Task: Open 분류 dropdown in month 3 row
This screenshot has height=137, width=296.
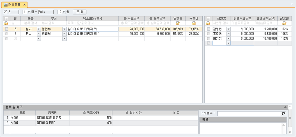Action: point(38,29)
